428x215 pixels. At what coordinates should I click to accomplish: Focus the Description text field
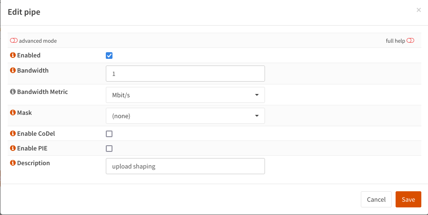[x=185, y=167]
